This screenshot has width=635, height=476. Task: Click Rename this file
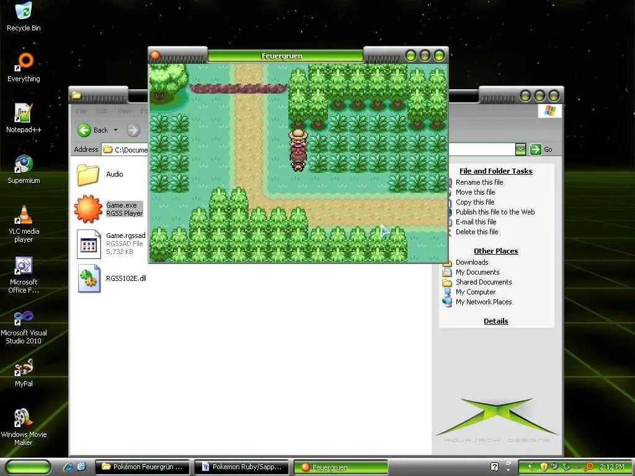[479, 182]
